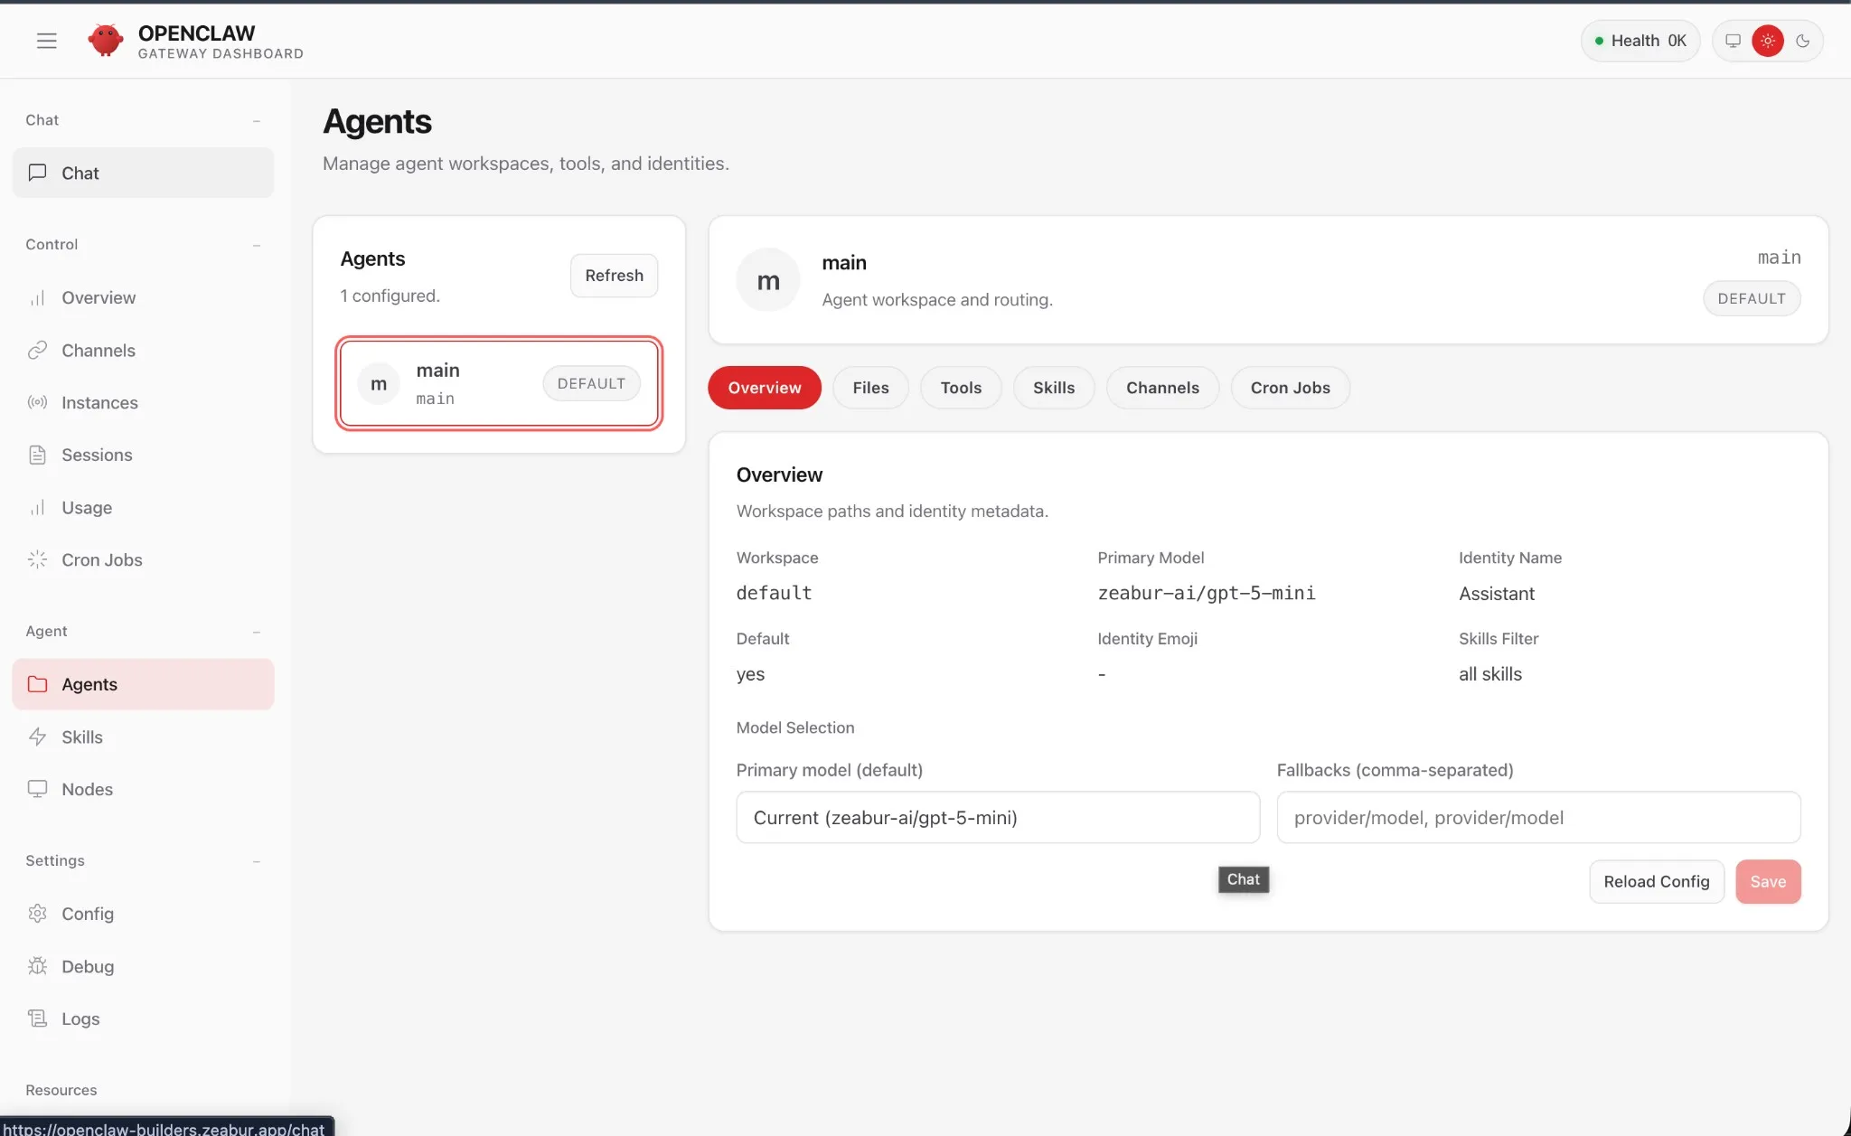Click the Reload Config button
1851x1136 pixels.
click(x=1656, y=881)
